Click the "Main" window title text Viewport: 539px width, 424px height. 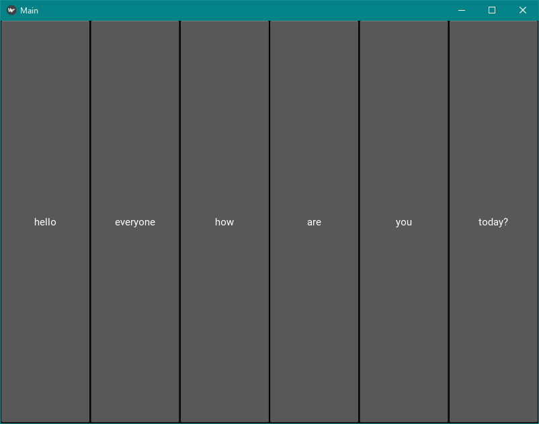coord(29,11)
